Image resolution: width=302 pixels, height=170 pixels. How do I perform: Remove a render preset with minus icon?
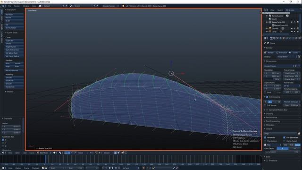tap(299, 66)
